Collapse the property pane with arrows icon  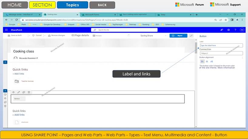(x=191, y=36)
